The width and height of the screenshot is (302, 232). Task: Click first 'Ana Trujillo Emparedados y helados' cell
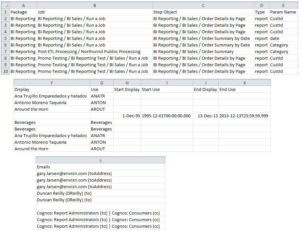(52, 96)
